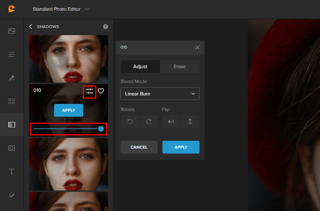
Task: Rotate the overlay counterclockwise
Action: point(129,122)
